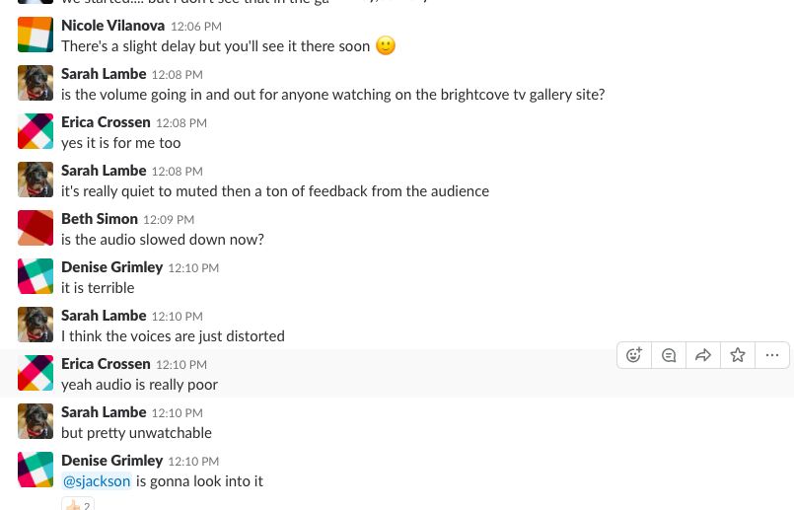Open the more actions ellipsis menu
794x510 pixels.
[772, 355]
